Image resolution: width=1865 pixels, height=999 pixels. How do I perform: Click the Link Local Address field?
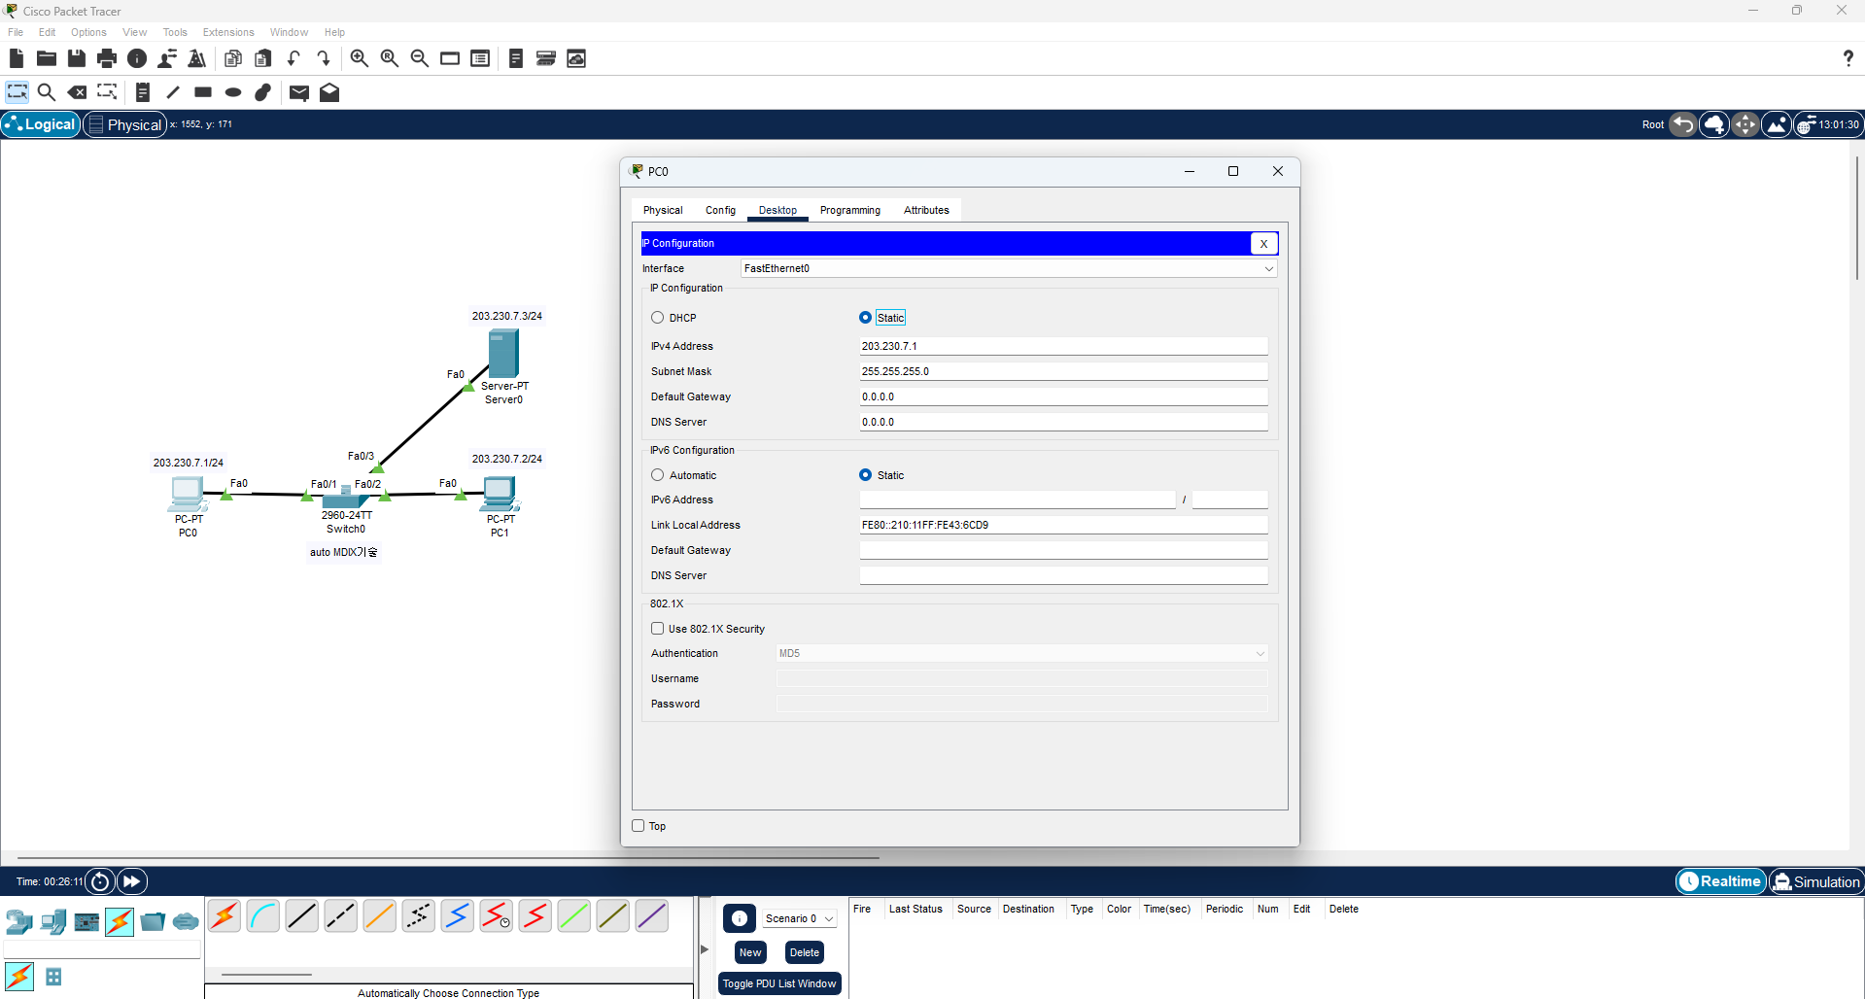click(x=1063, y=525)
